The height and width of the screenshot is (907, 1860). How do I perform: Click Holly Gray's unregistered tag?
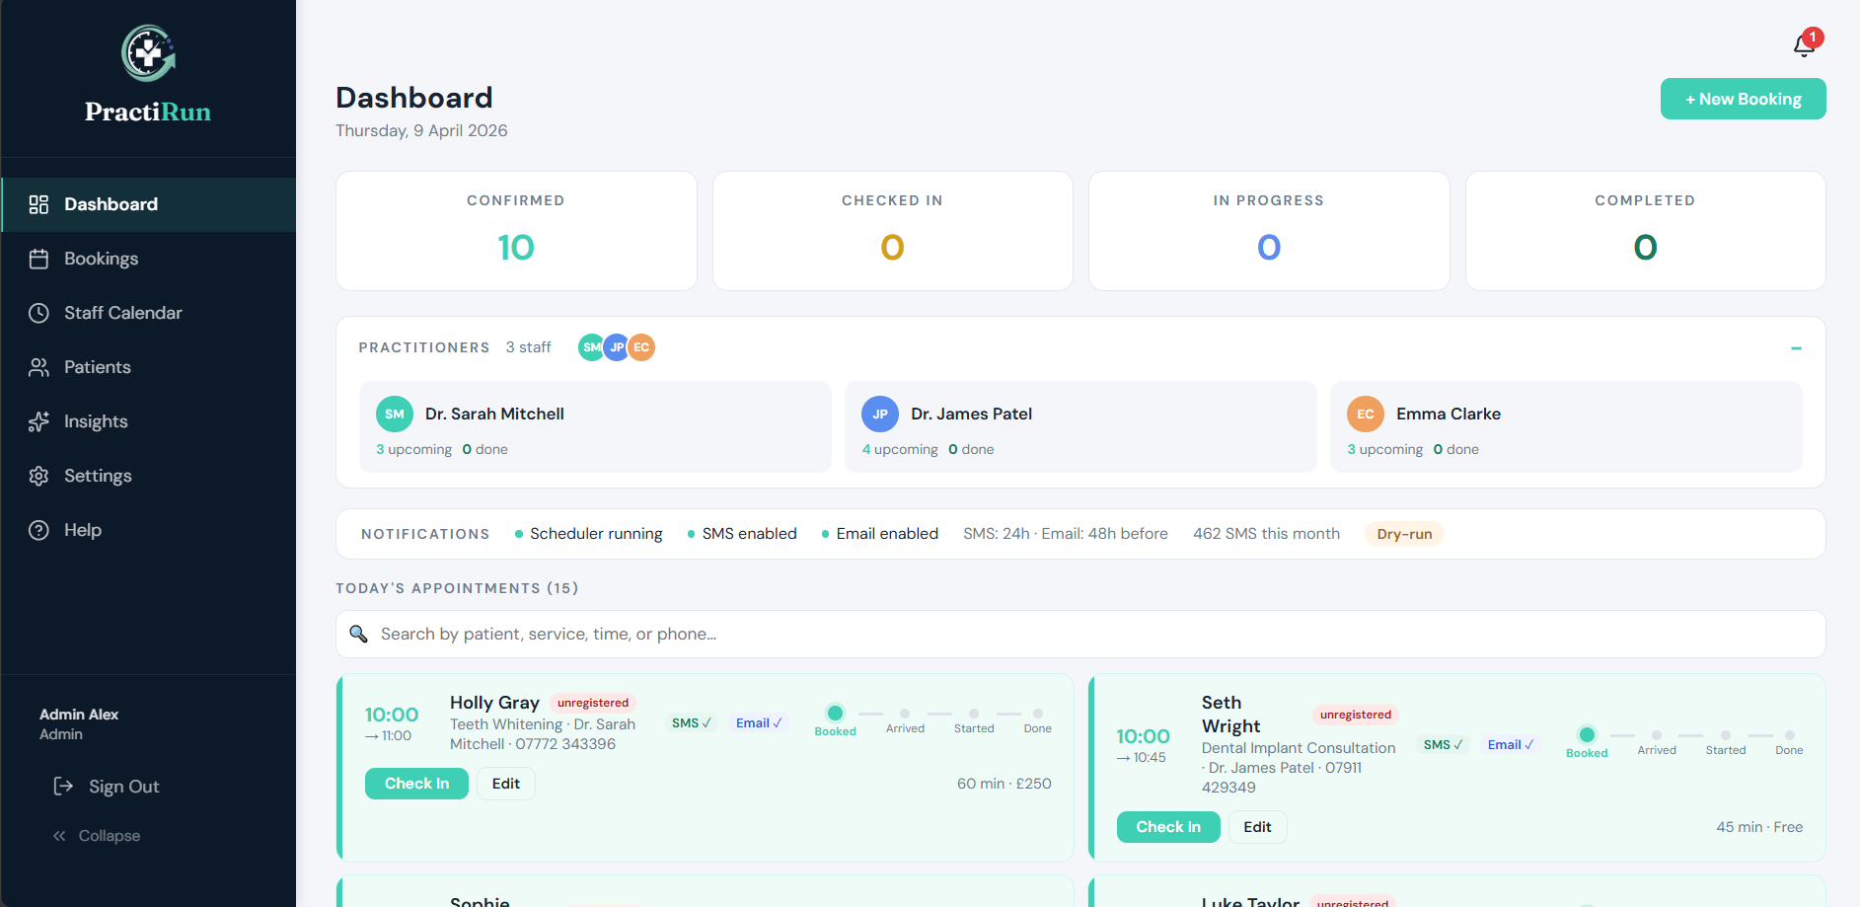point(593,703)
